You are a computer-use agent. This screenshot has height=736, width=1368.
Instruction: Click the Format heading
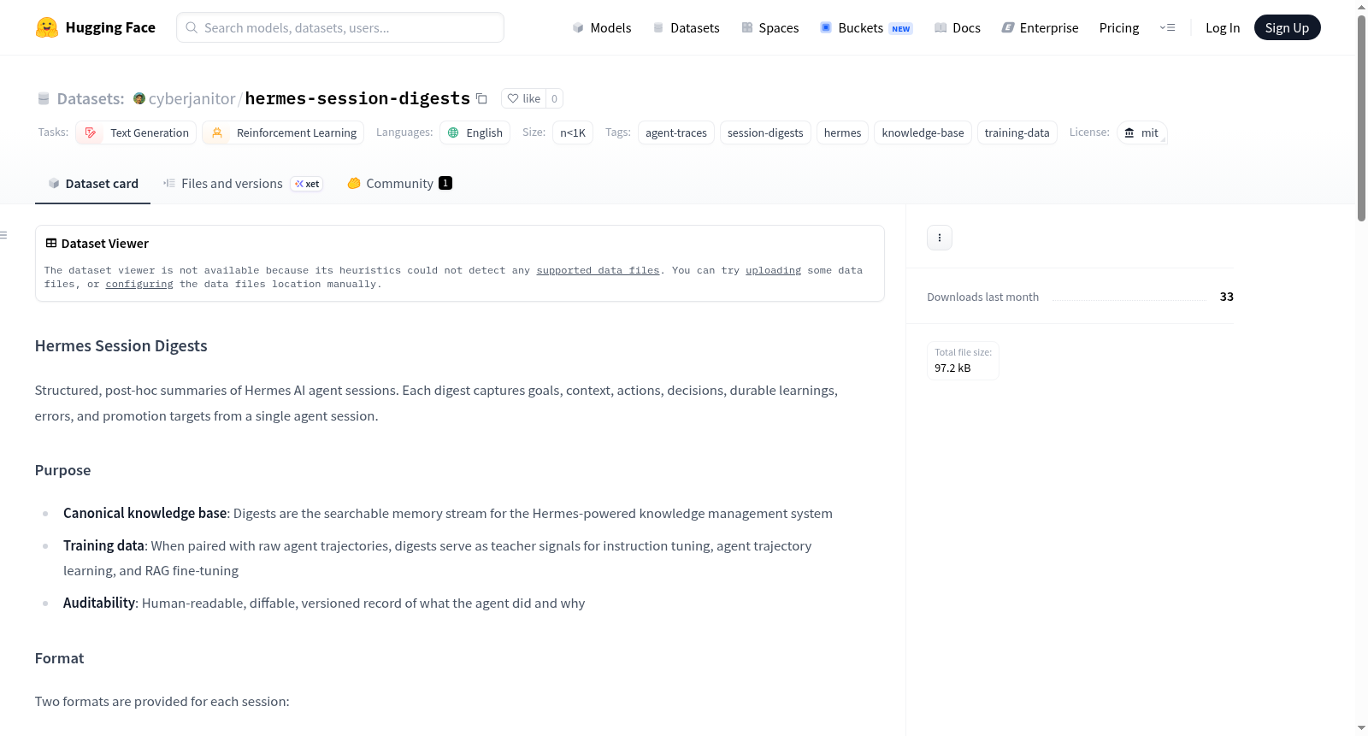point(59,658)
